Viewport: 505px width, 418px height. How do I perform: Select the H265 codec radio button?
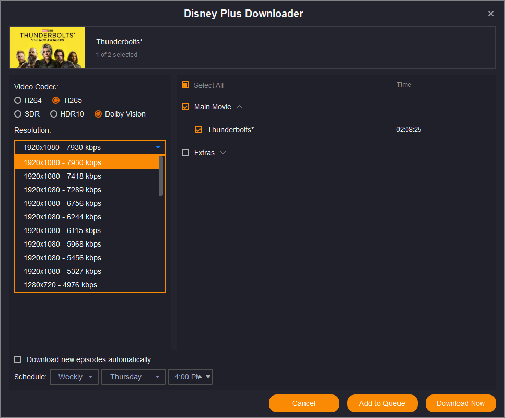56,100
